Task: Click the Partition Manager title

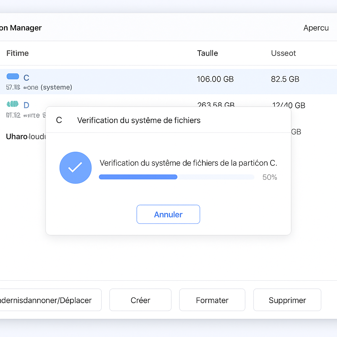Action: 21,28
